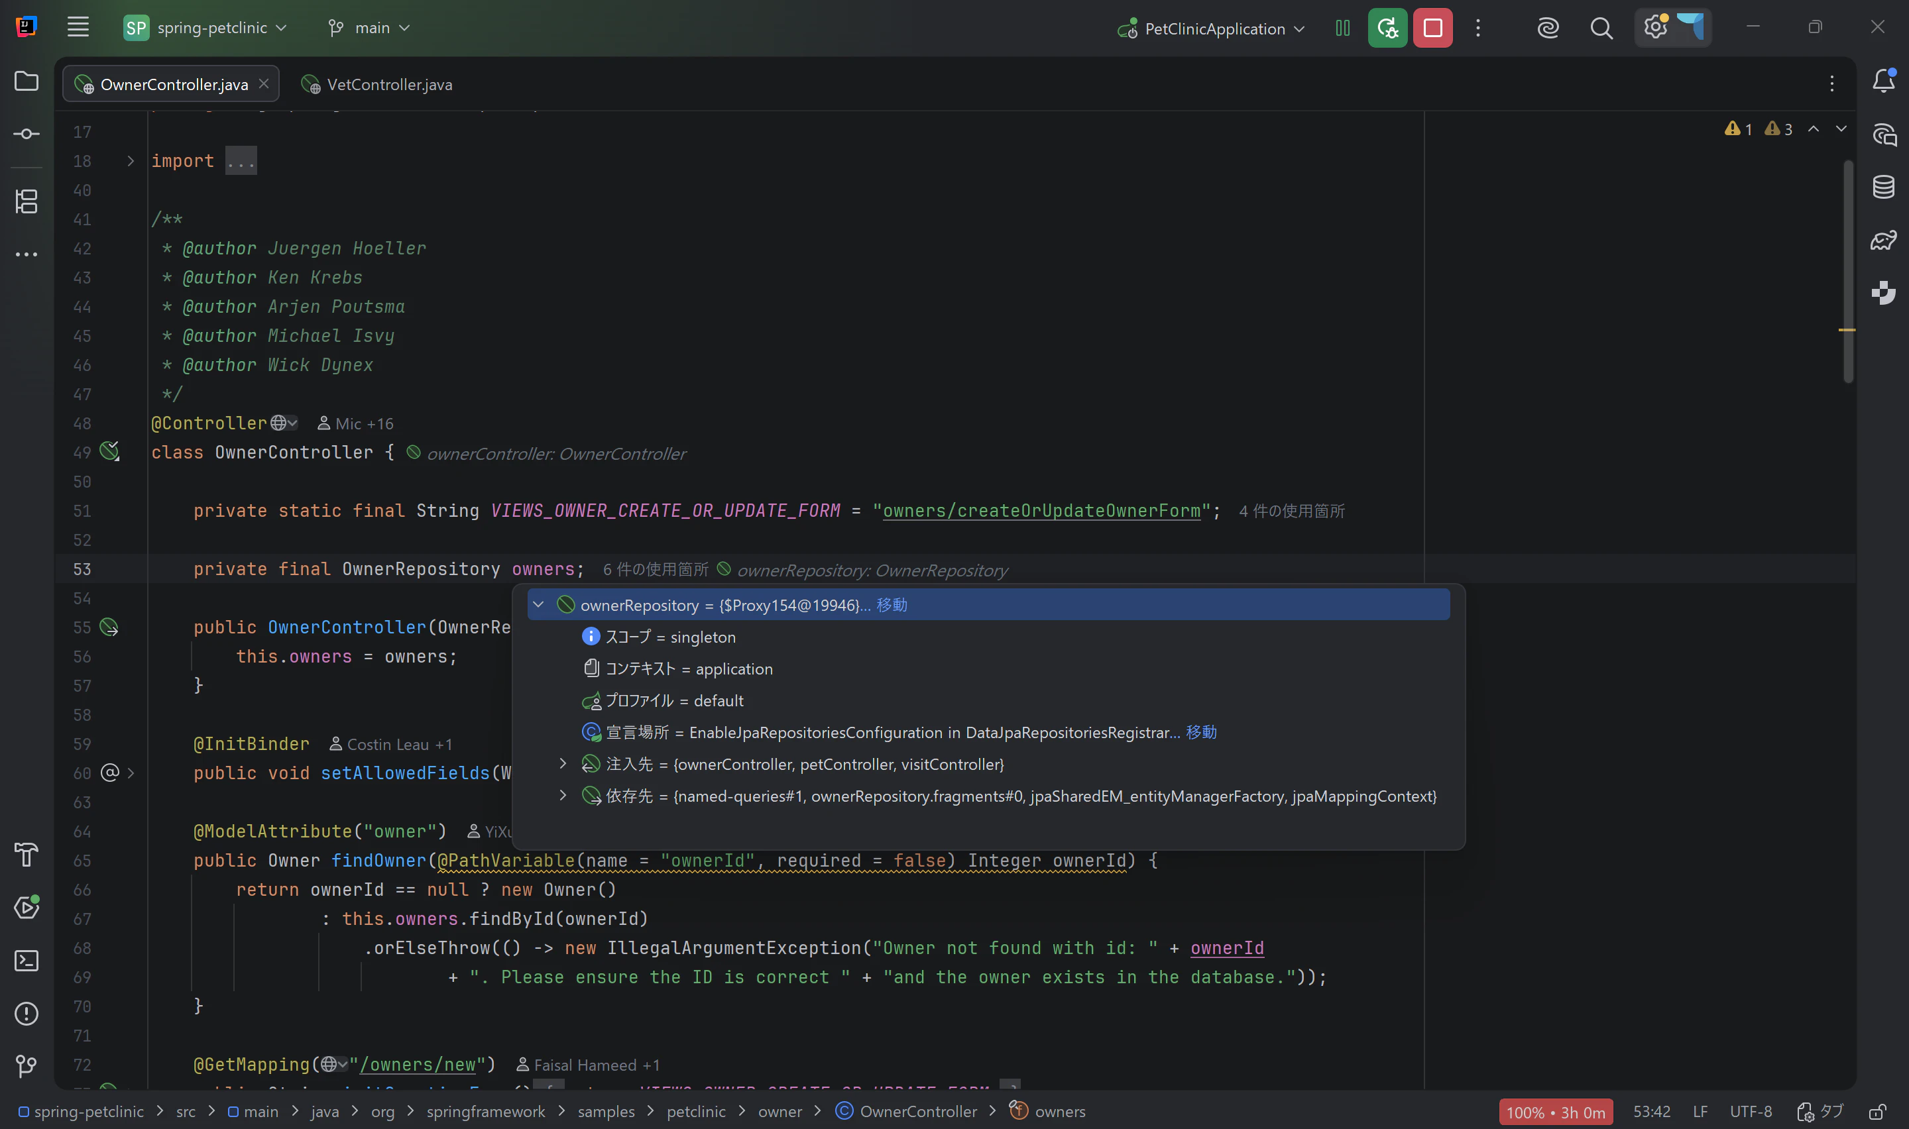
Task: Open editor tabs more options menu
Action: coord(1831,83)
